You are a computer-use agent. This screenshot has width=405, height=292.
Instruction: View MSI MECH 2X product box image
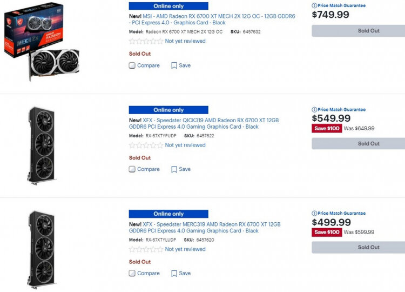[x=42, y=41]
